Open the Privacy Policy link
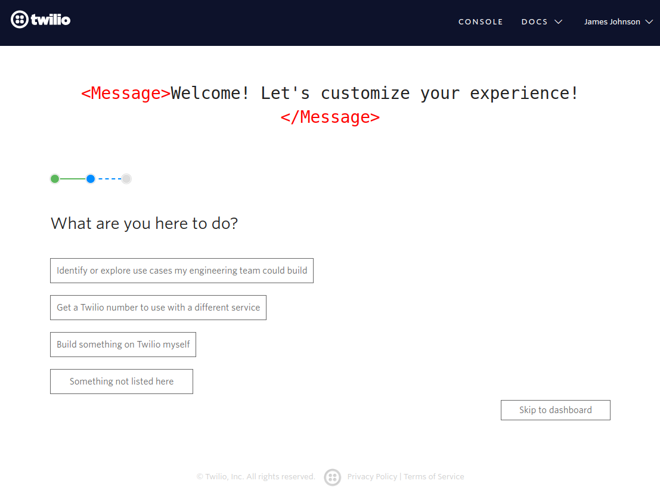The height and width of the screenshot is (493, 660). click(x=372, y=476)
